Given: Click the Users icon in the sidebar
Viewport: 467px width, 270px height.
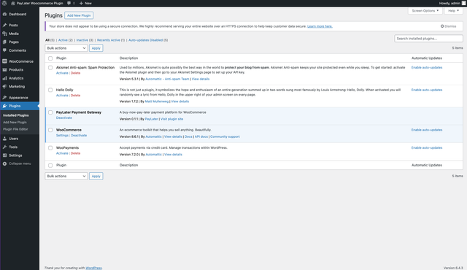Looking at the screenshot, I should coord(4,139).
